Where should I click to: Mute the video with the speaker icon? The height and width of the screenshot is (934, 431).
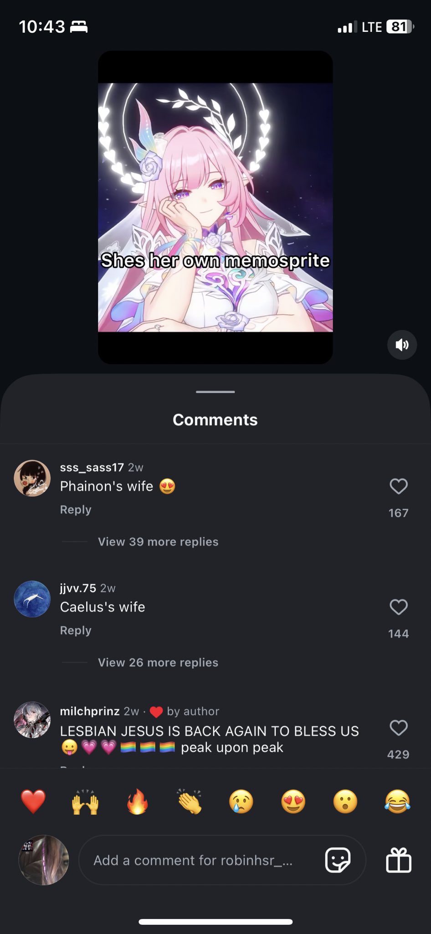402,345
